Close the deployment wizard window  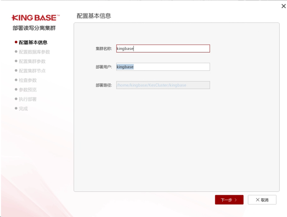click(283, 6)
